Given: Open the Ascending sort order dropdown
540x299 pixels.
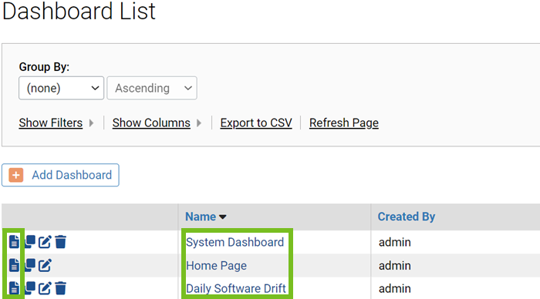Looking at the screenshot, I should click(x=152, y=88).
